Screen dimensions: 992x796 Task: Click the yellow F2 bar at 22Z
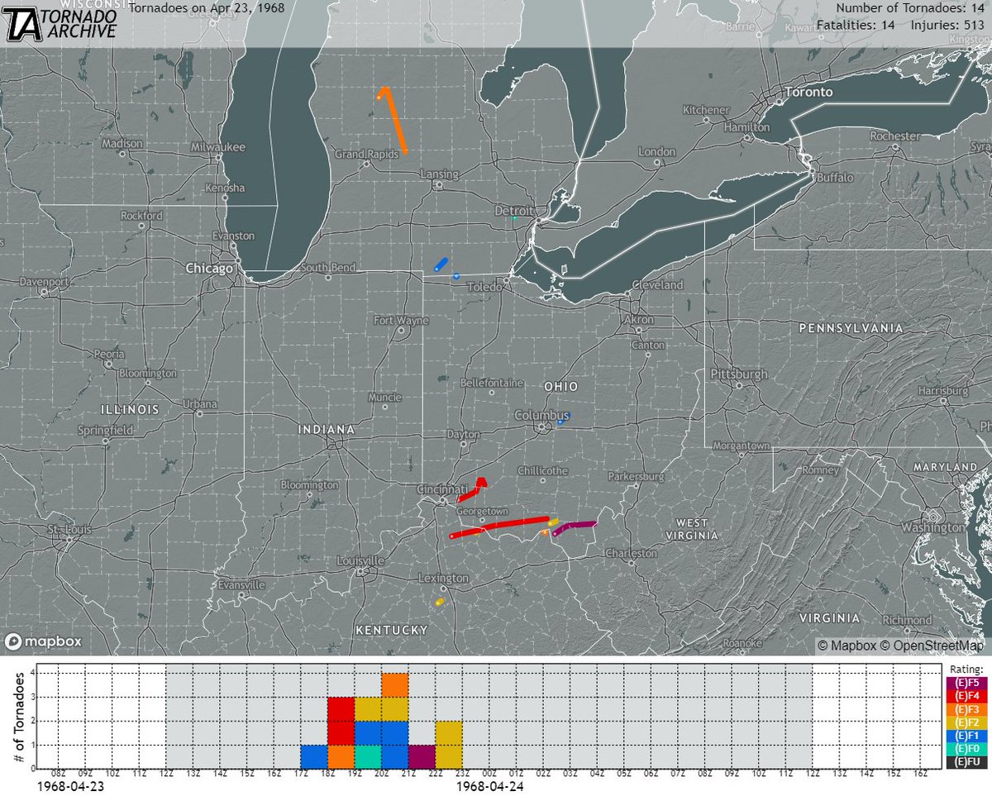[449, 745]
